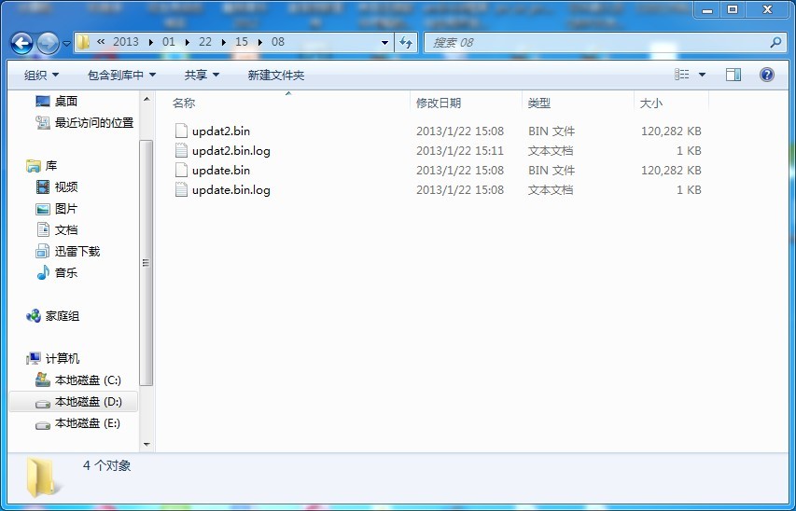The height and width of the screenshot is (511, 796).
Task: Open the 组织 menu
Action: 41,76
